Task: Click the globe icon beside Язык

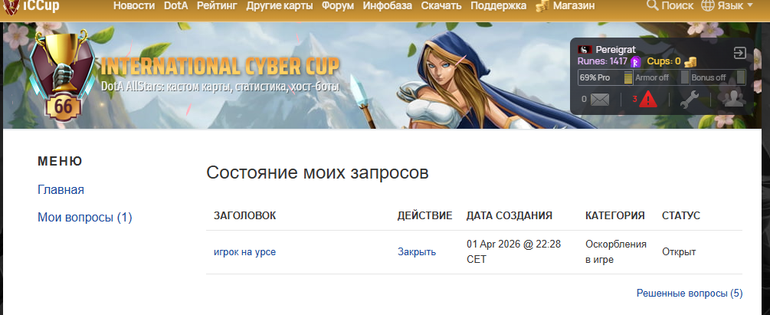Action: pos(708,6)
